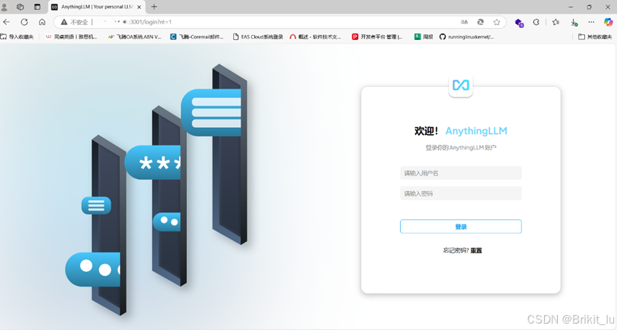Open the 同桌英语 | 雅思机 bookmark

tap(71, 36)
